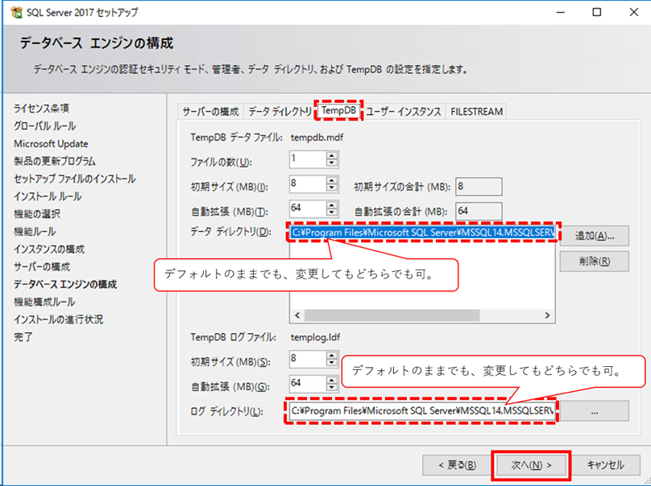The width and height of the screenshot is (651, 486).
Task: Browse log directory with the ... button
Action: tap(594, 411)
